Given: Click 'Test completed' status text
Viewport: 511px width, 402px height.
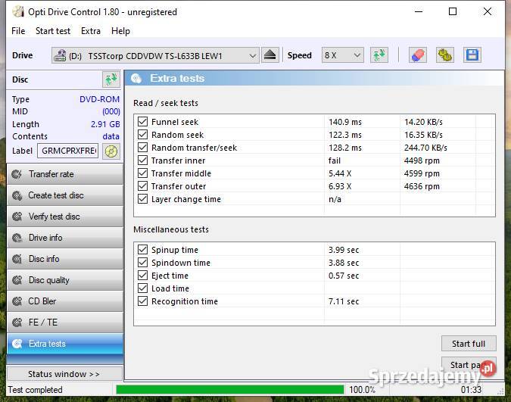Looking at the screenshot, I should (x=35, y=390).
